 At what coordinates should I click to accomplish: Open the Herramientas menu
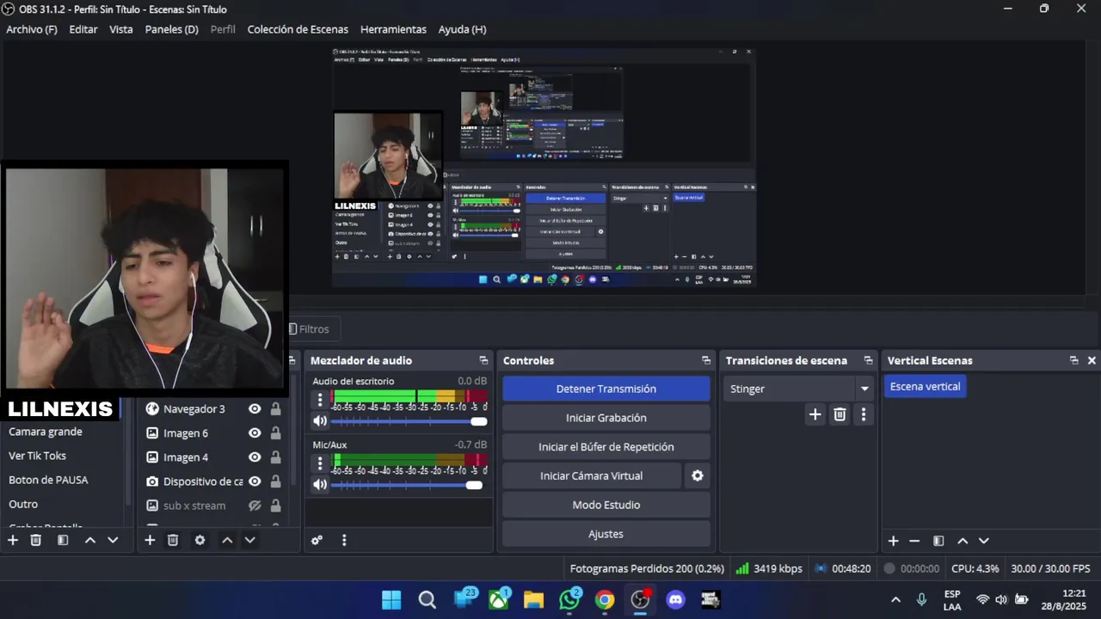point(393,29)
